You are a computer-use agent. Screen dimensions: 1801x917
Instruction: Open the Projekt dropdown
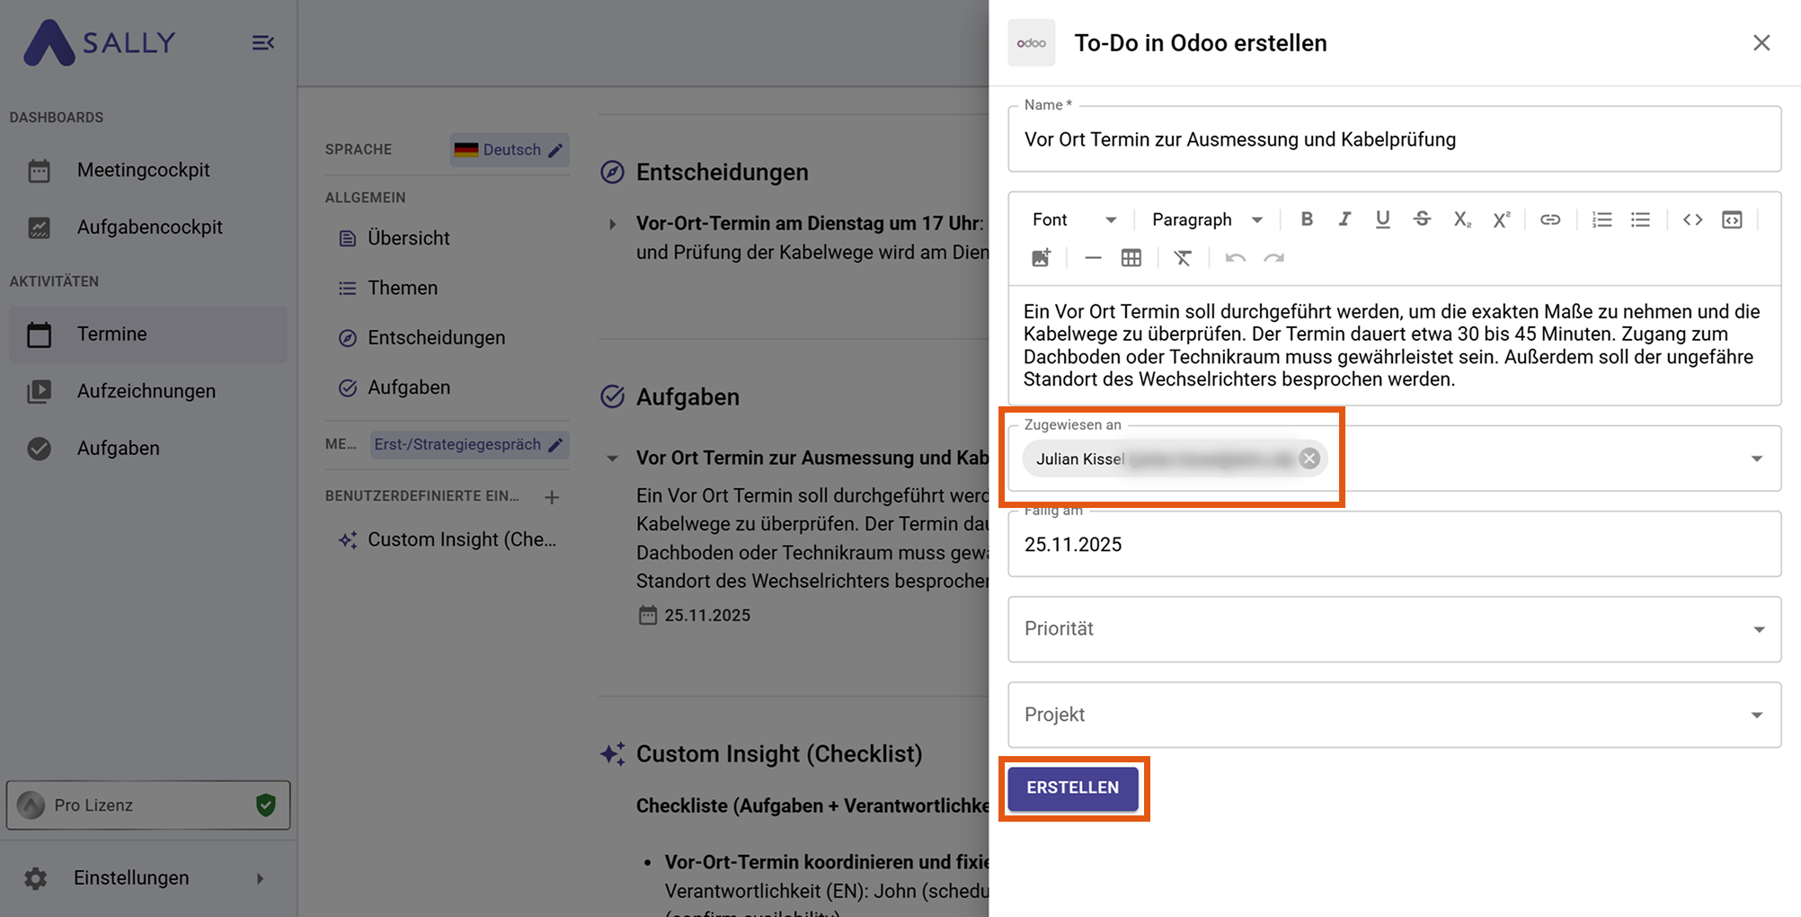point(1394,715)
